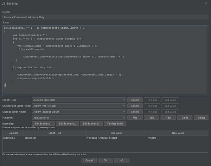The height and width of the screenshot is (166, 211).
Task: Click the Add function button
Action: [x=168, y=118]
